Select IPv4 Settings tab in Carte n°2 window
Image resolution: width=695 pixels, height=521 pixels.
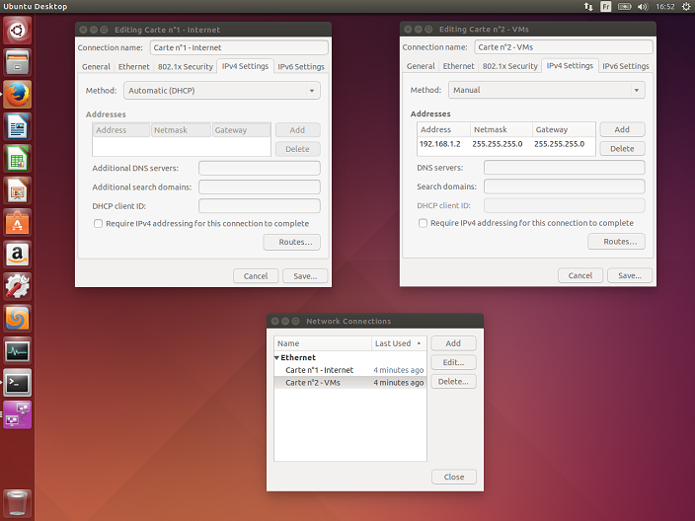coord(570,65)
